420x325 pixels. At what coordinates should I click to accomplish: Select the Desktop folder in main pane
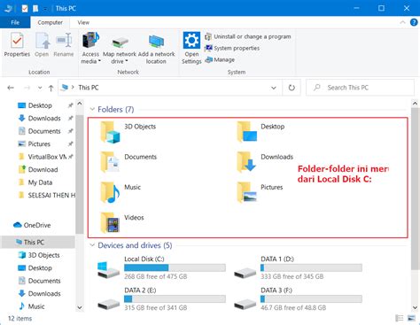point(261,132)
